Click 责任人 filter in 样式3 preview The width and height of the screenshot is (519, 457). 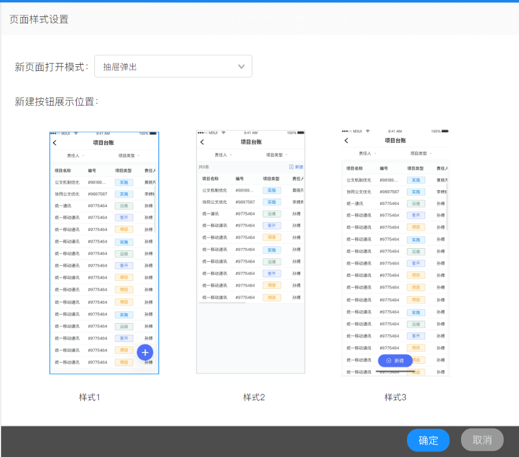point(367,153)
